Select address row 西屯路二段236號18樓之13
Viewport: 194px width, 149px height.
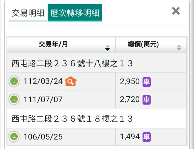coord(97,118)
